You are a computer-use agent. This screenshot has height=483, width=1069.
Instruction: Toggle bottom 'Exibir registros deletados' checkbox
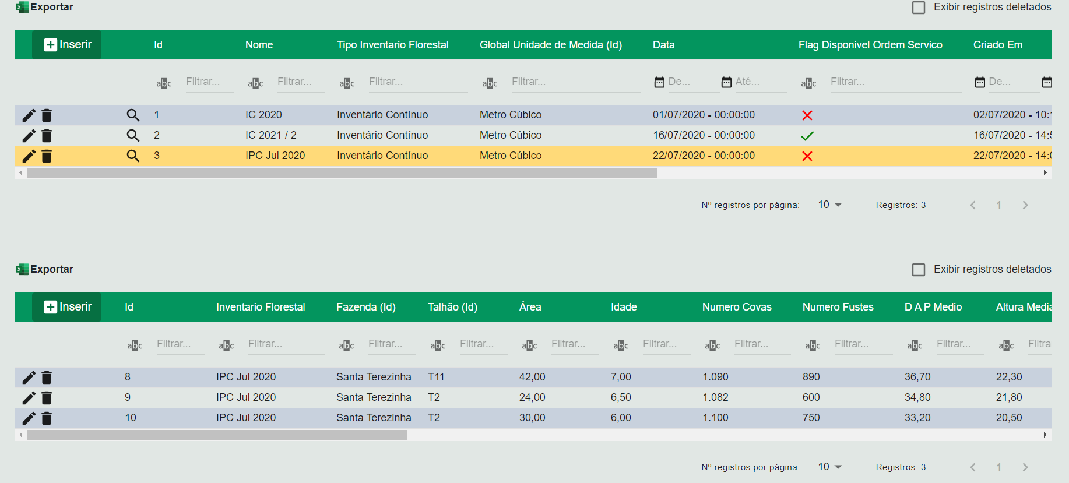point(919,270)
